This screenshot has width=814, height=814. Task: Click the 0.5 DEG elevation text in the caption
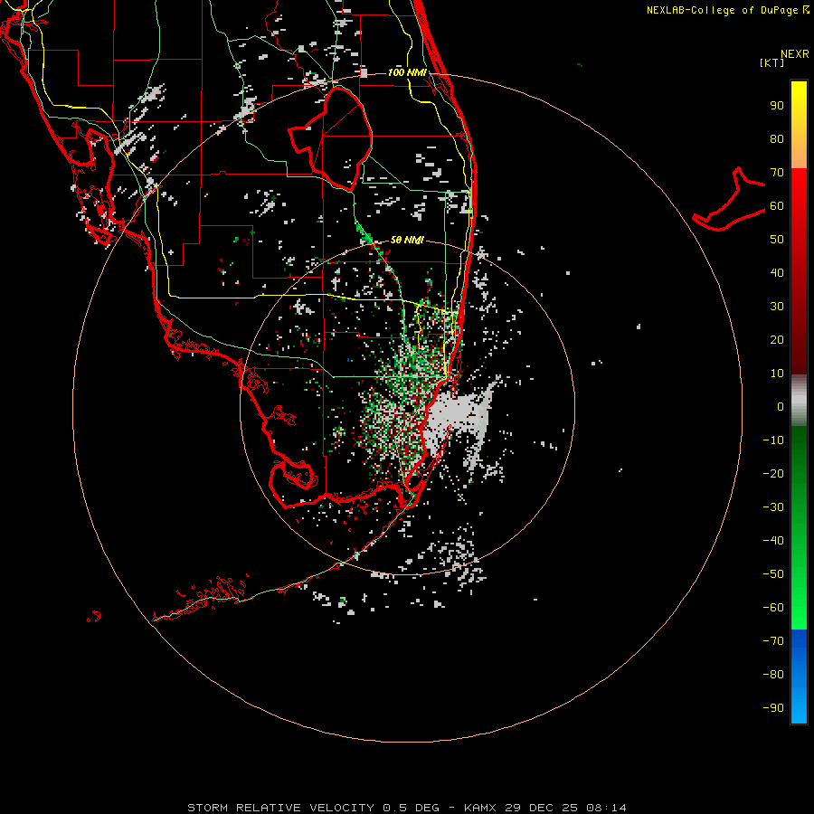pyautogui.click(x=411, y=808)
